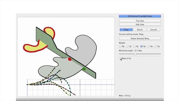Select the Sketch editing mode
Viewport: 179px width, 101px height.
(140, 30)
